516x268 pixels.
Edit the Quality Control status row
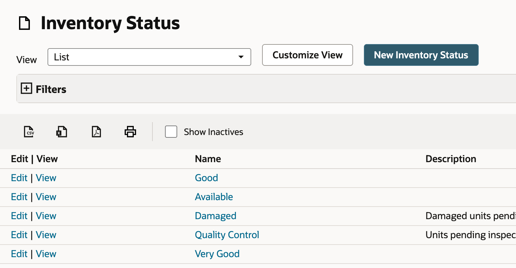tap(19, 235)
